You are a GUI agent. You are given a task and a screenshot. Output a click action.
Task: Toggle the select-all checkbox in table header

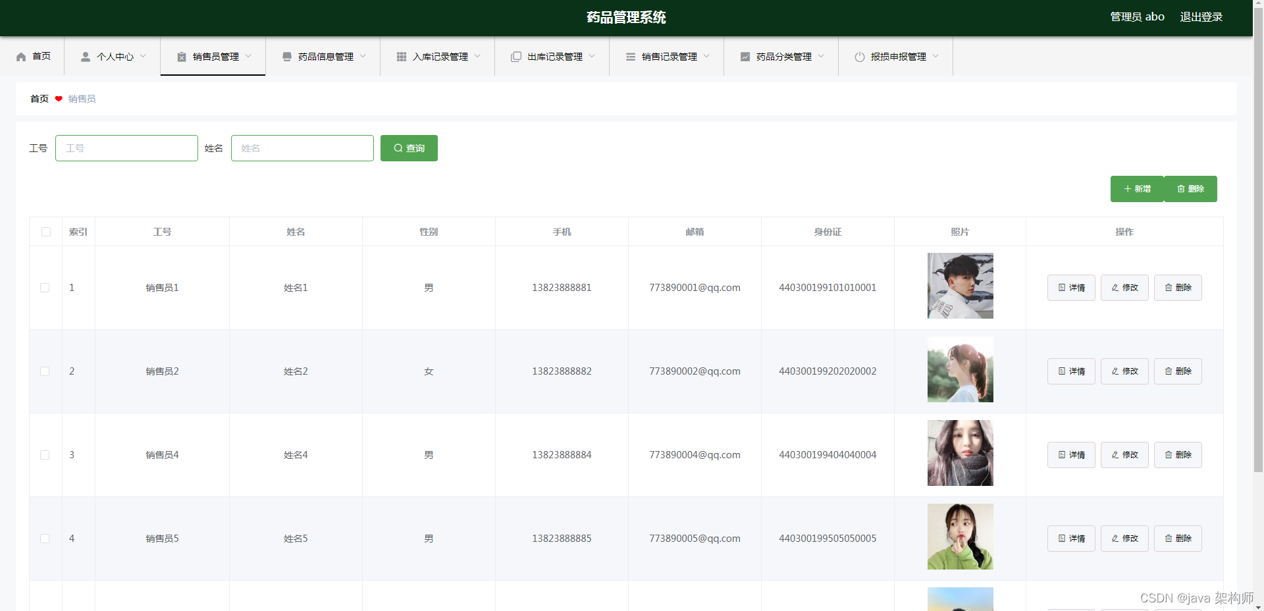point(46,232)
